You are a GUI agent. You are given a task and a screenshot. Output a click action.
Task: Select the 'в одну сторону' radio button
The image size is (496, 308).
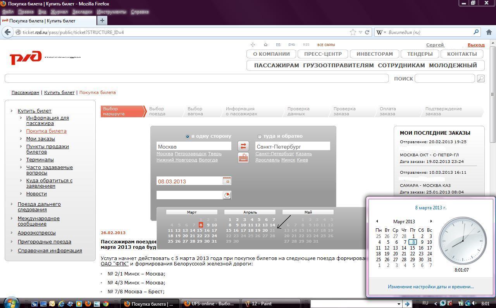click(x=188, y=136)
